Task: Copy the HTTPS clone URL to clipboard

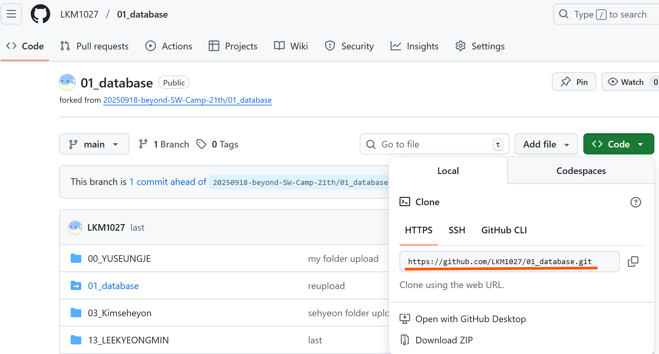Action: [x=633, y=262]
